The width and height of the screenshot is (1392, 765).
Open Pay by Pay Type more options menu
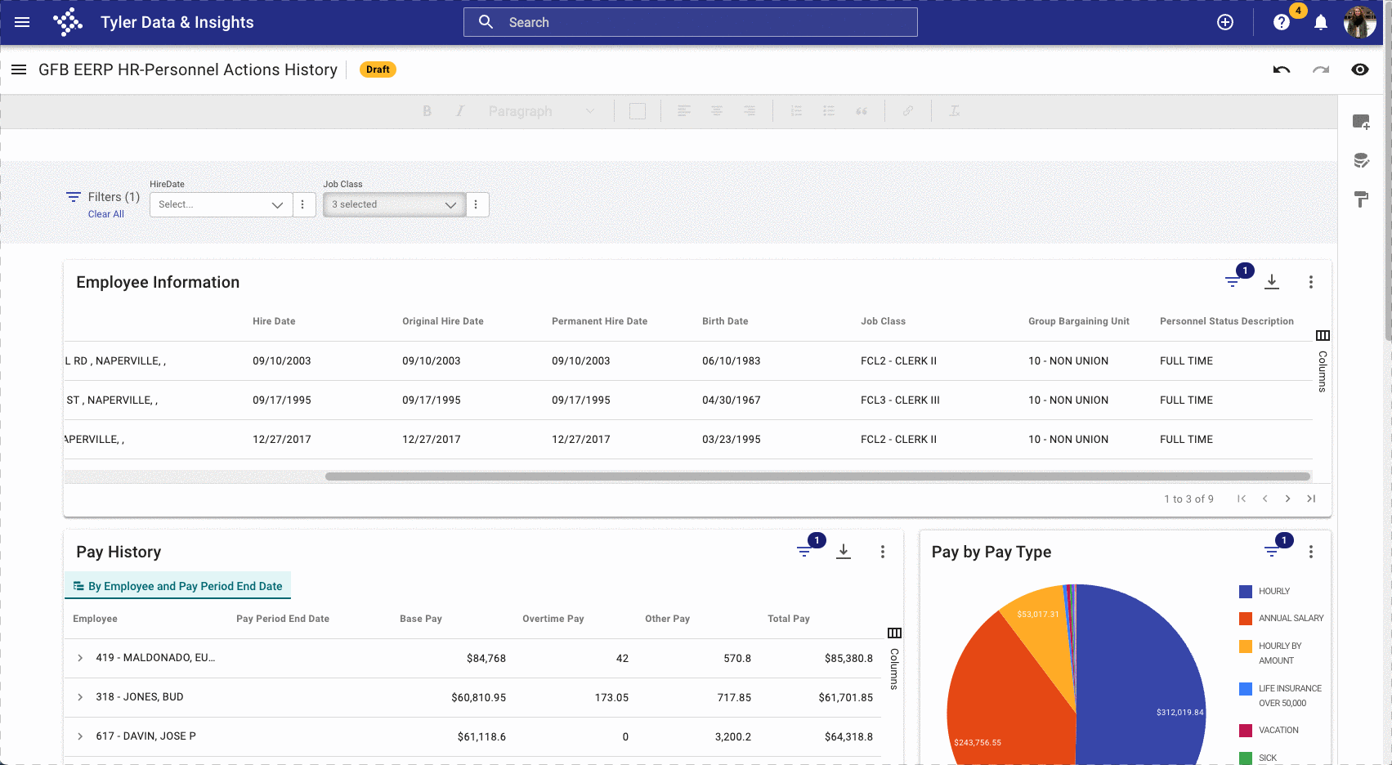pos(1311,552)
